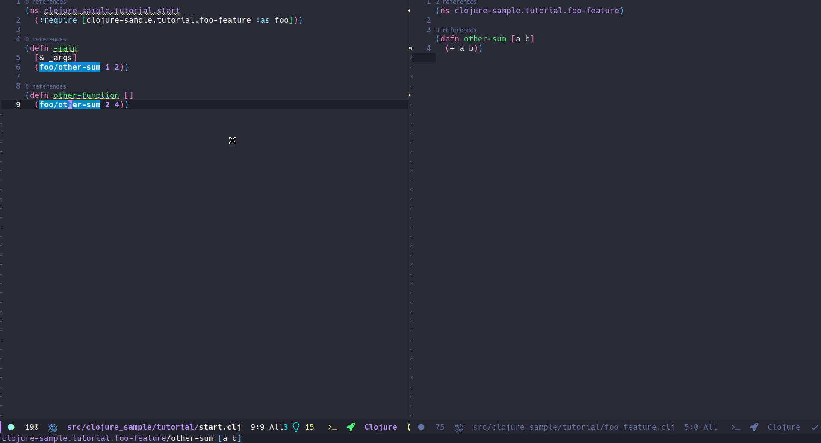
Task: Click '0 references' lens above -main
Action: tap(46, 39)
